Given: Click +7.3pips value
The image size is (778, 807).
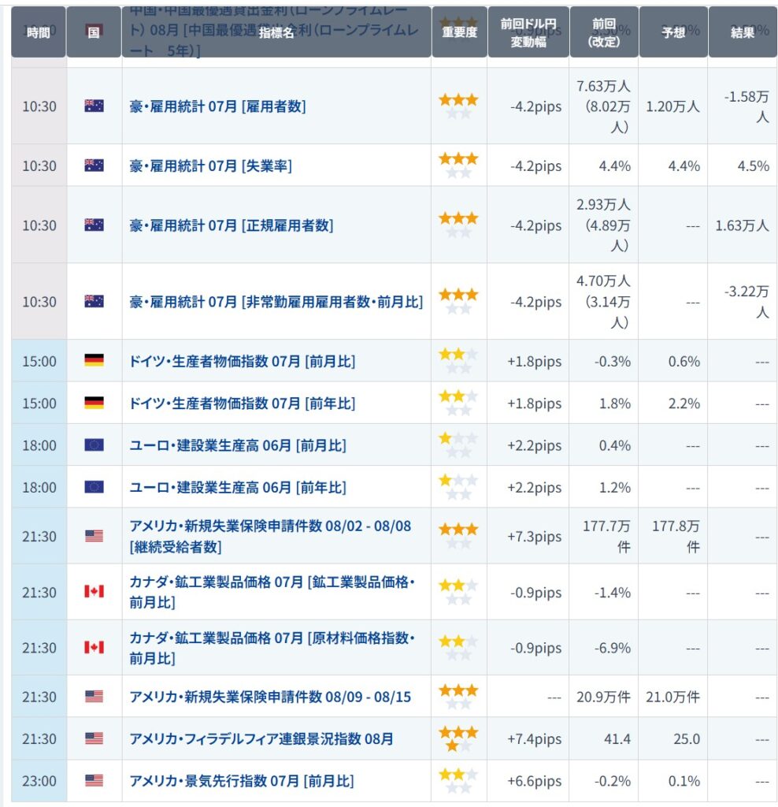Looking at the screenshot, I should 534,536.
